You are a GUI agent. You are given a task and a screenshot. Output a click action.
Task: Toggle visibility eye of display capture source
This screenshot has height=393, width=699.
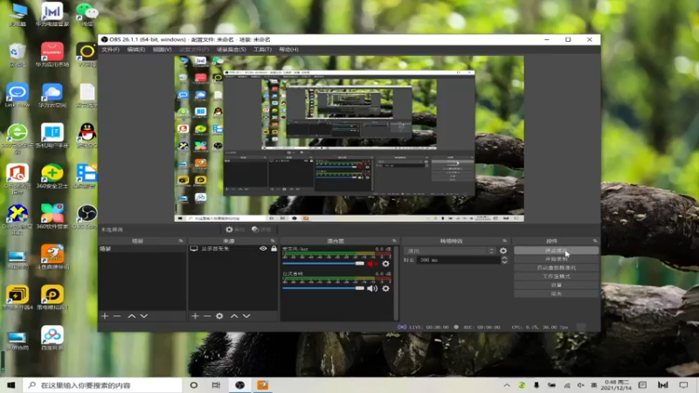[263, 249]
